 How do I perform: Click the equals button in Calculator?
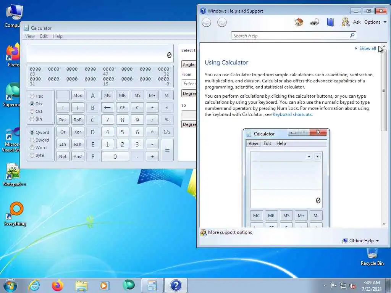coord(167,150)
